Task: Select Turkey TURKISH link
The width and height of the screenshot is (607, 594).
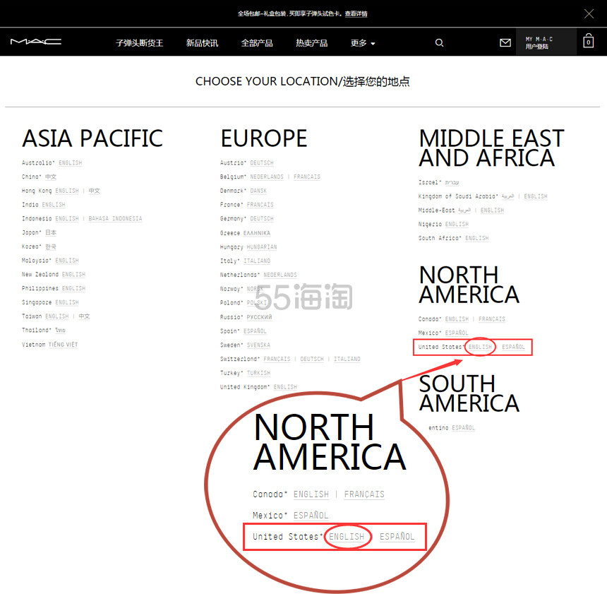Action: pos(258,373)
